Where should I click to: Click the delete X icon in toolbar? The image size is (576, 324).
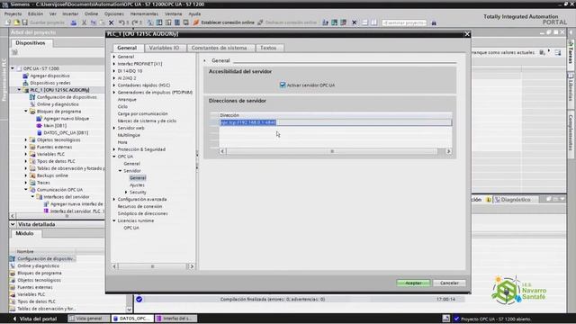coord(111,22)
